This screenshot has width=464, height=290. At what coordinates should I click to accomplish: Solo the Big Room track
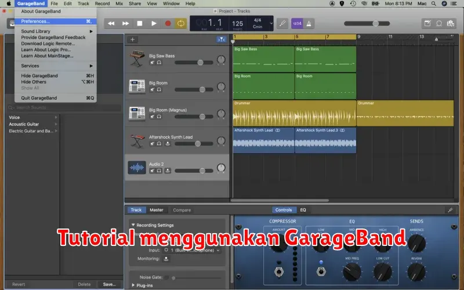pos(159,89)
